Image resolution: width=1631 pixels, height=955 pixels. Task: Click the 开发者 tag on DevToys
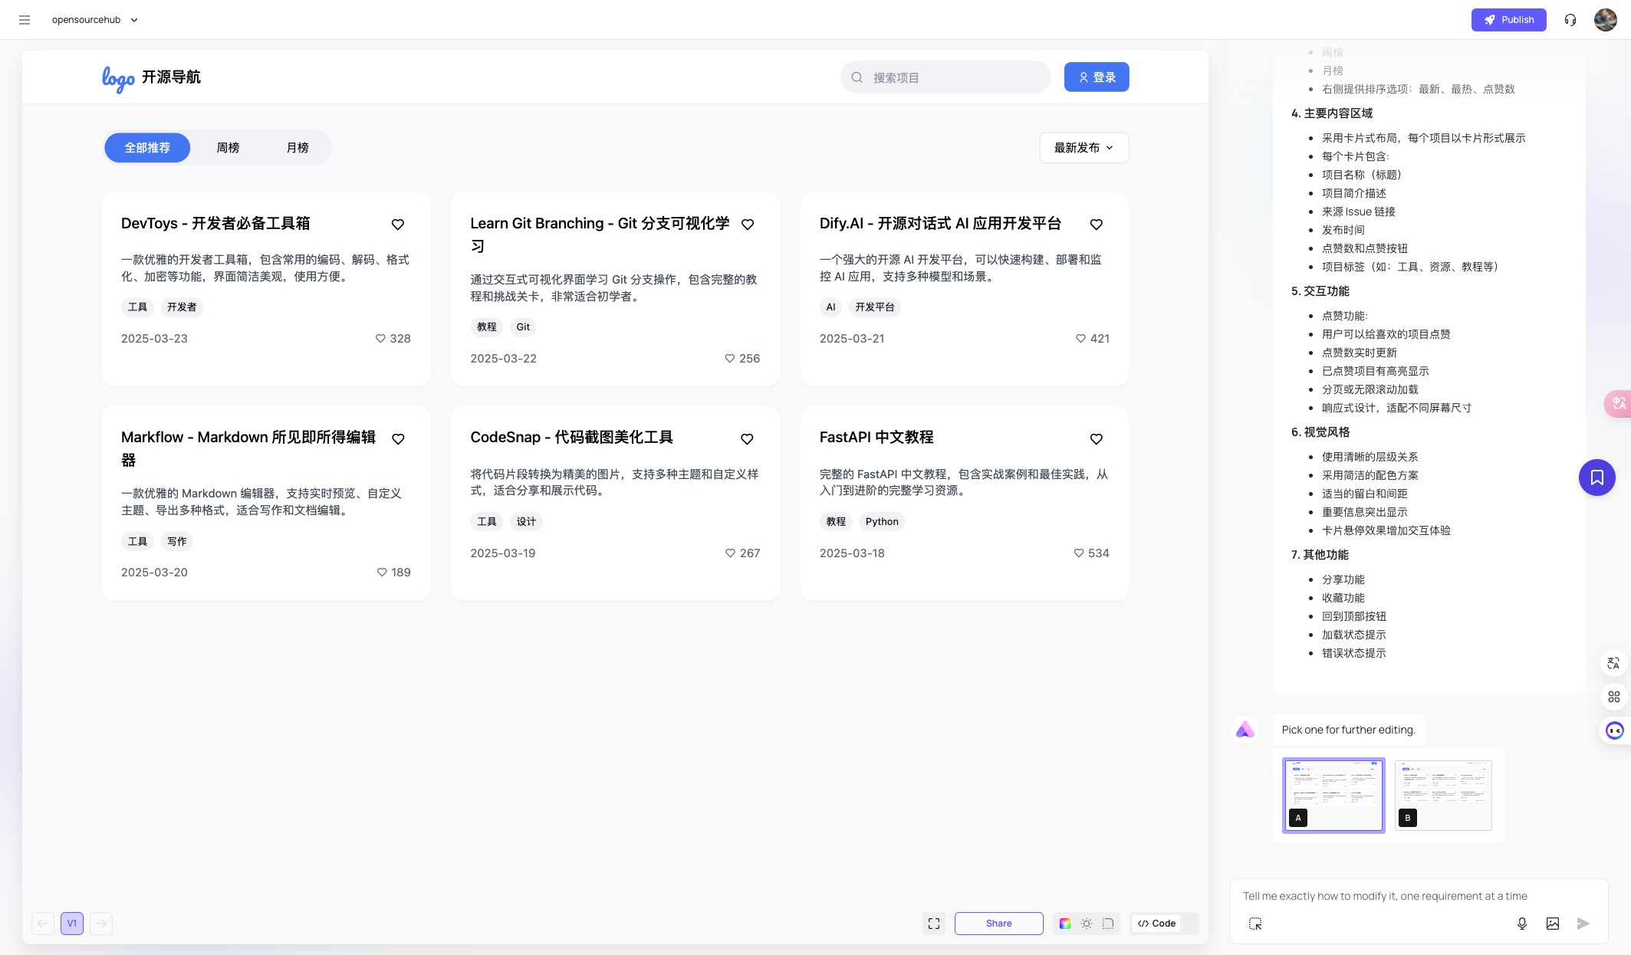tap(182, 307)
